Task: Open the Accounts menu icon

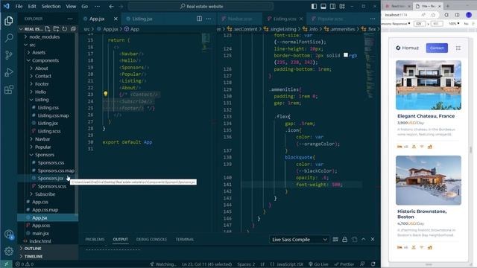Action: [x=9, y=234]
